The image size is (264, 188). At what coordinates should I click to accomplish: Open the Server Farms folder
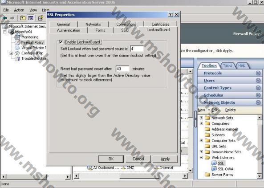coord(219,175)
